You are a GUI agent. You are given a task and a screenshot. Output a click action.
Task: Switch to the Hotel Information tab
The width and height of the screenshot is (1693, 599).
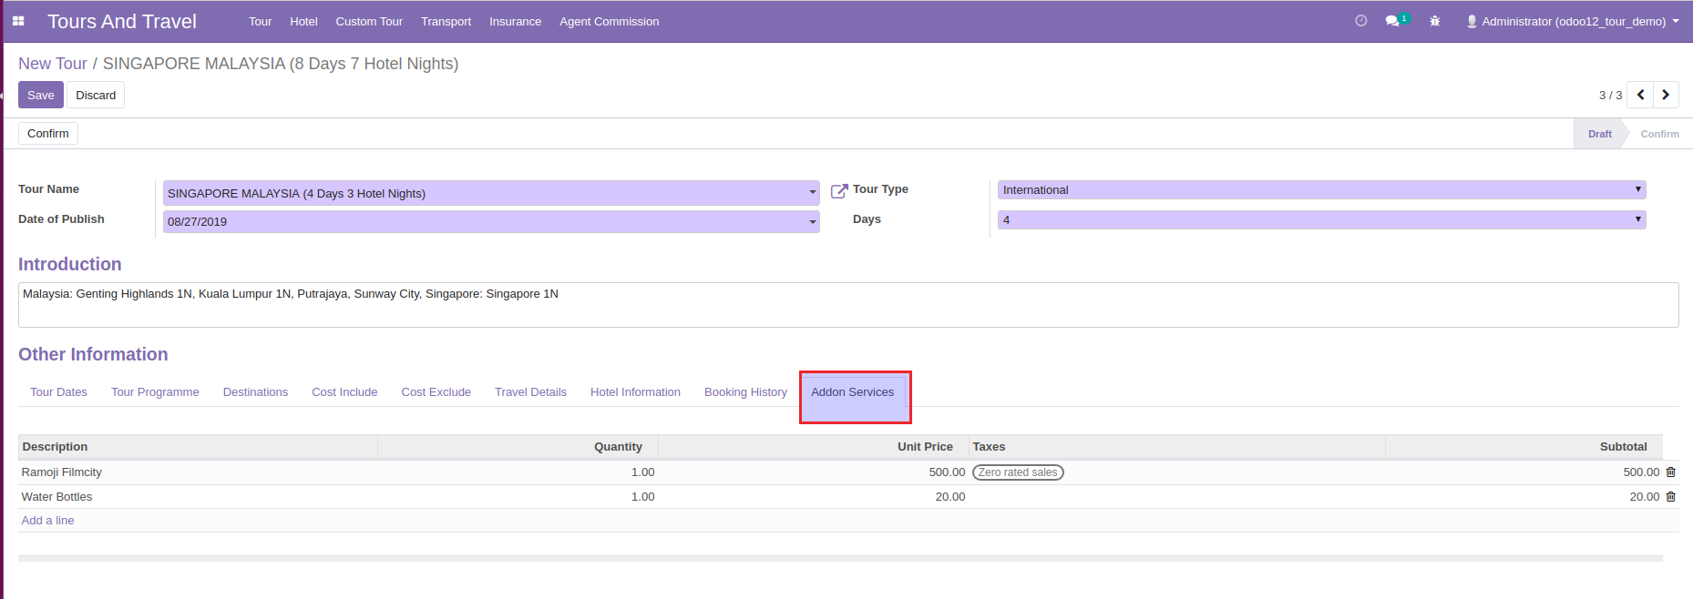point(635,392)
